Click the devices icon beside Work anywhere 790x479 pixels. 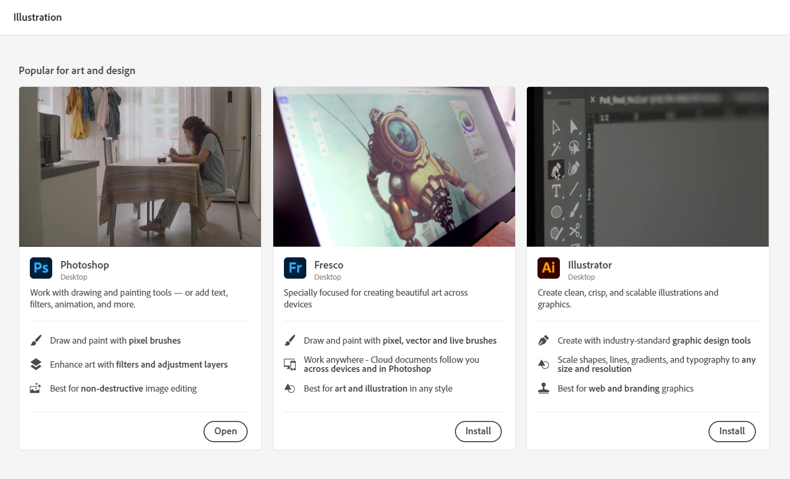(290, 364)
